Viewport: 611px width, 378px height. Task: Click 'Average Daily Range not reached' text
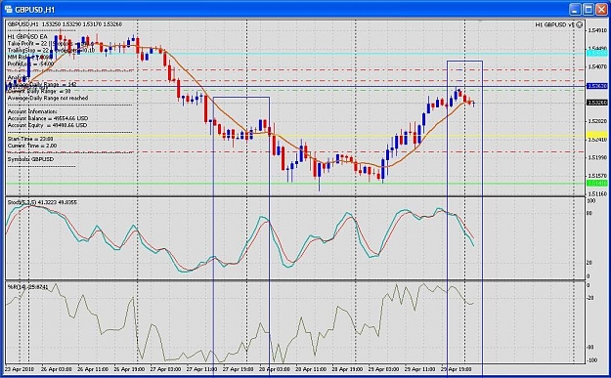point(48,98)
